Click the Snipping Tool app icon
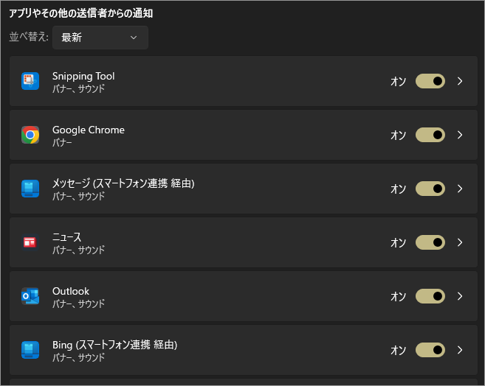Screen dimensions: 485x386 (x=30, y=81)
